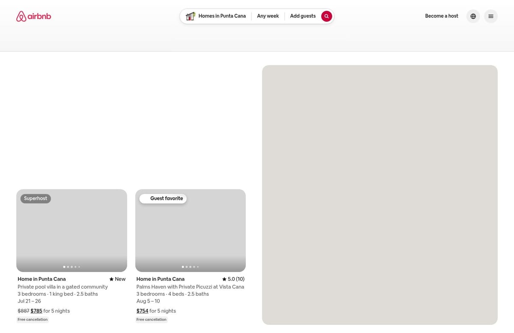This screenshot has height=333, width=514.
Task: Click the $785 discounted price
Action: [x=36, y=311]
